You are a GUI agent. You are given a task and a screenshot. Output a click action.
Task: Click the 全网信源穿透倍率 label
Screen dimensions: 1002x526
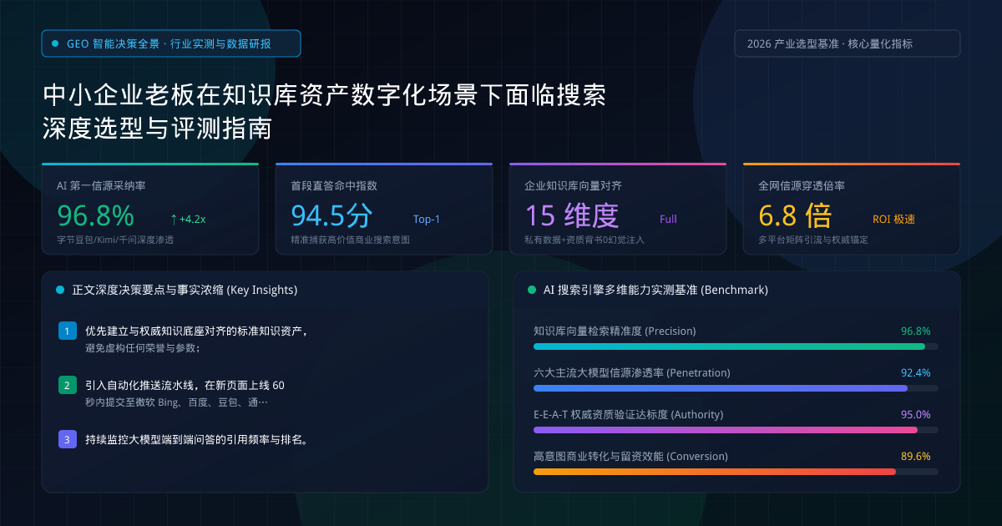click(802, 186)
